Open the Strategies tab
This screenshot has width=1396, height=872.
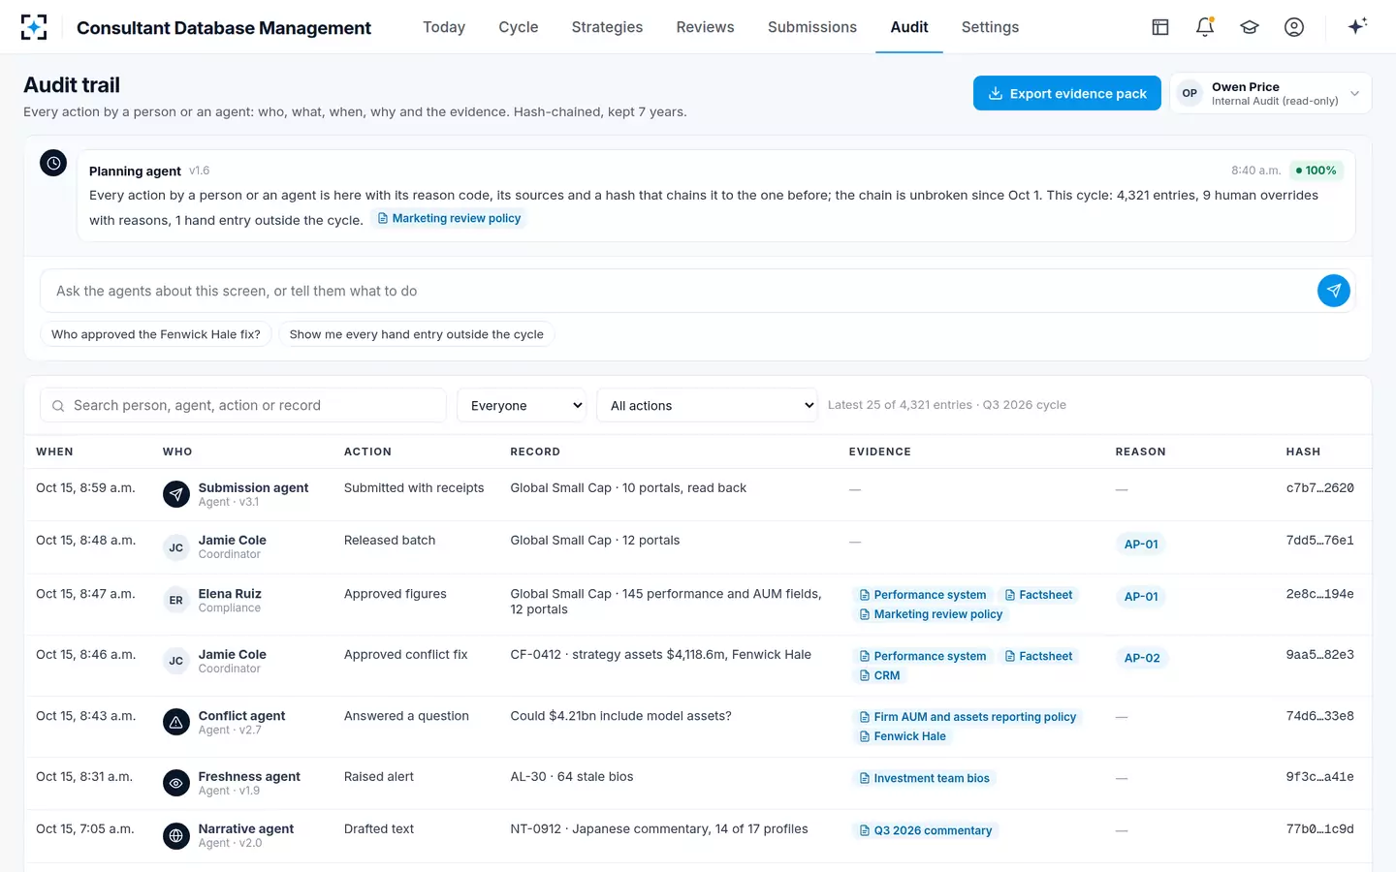pos(607,27)
